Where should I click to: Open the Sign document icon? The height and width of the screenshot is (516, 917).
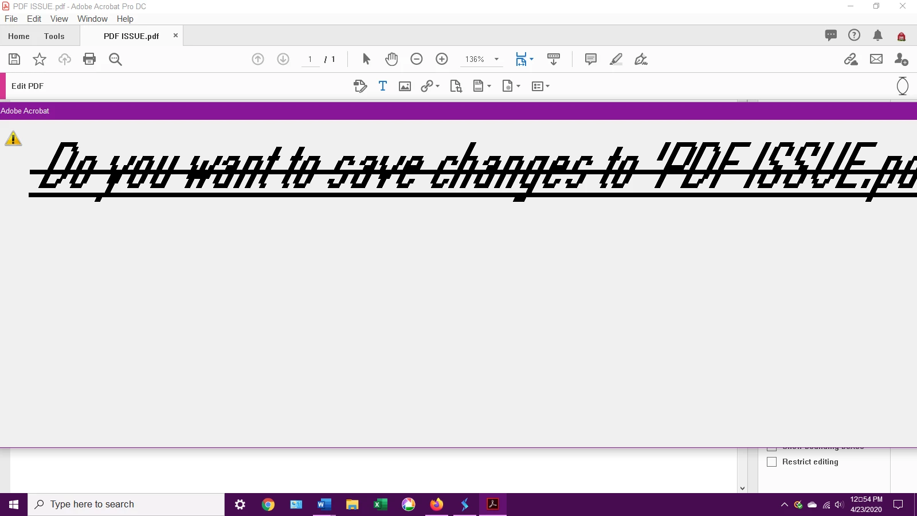(641, 59)
